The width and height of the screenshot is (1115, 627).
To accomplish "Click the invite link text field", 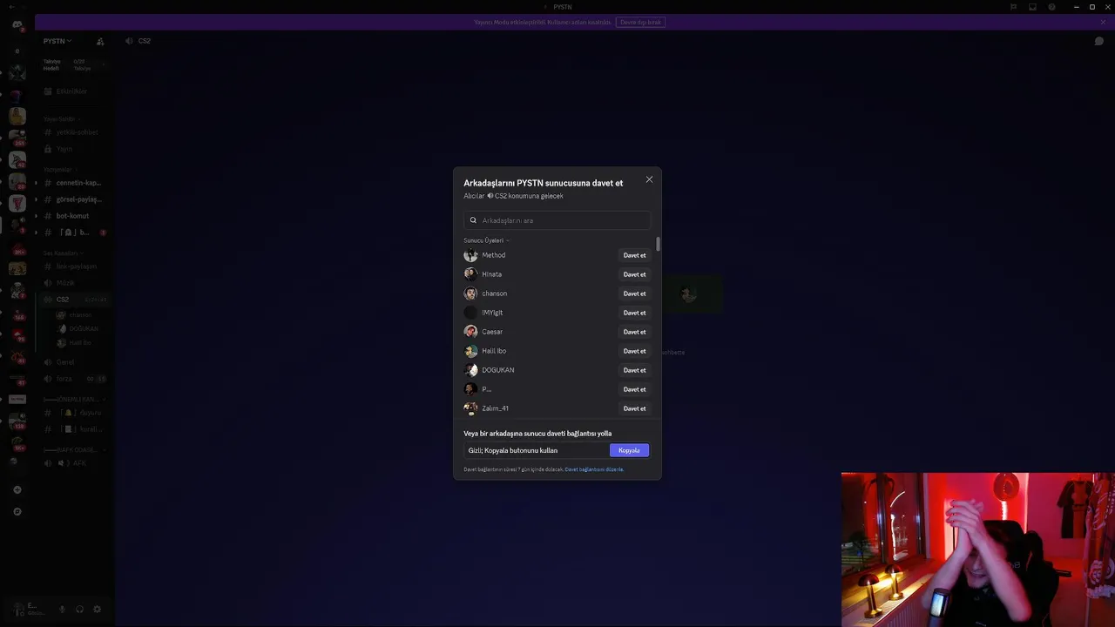I will [x=536, y=450].
